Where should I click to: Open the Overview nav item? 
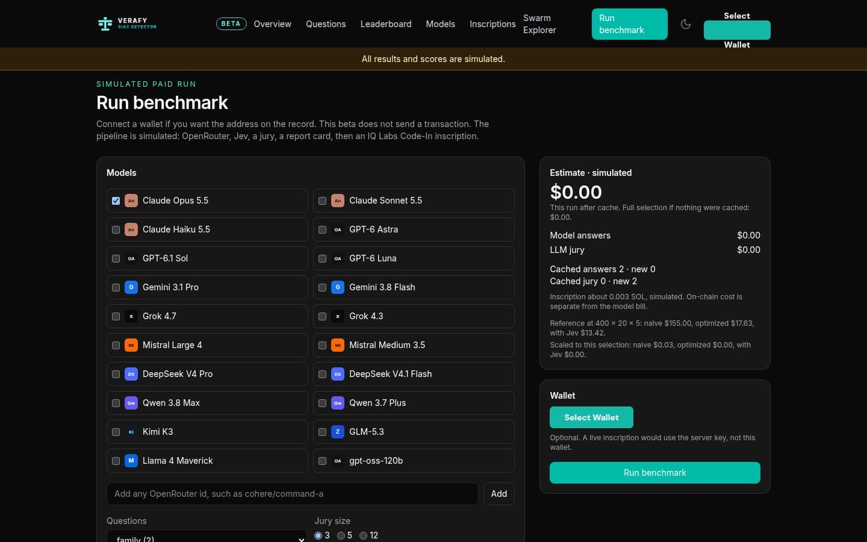click(272, 24)
